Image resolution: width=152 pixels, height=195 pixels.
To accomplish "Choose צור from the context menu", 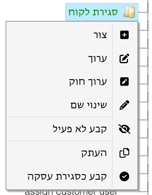I will 72,35.
